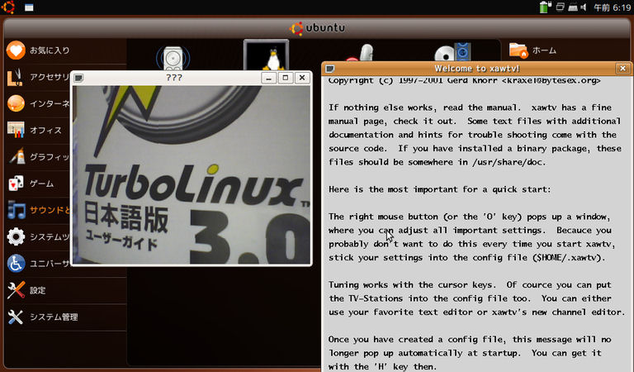Select the グラフィックス graphics category
The image size is (634, 372).
(38, 157)
